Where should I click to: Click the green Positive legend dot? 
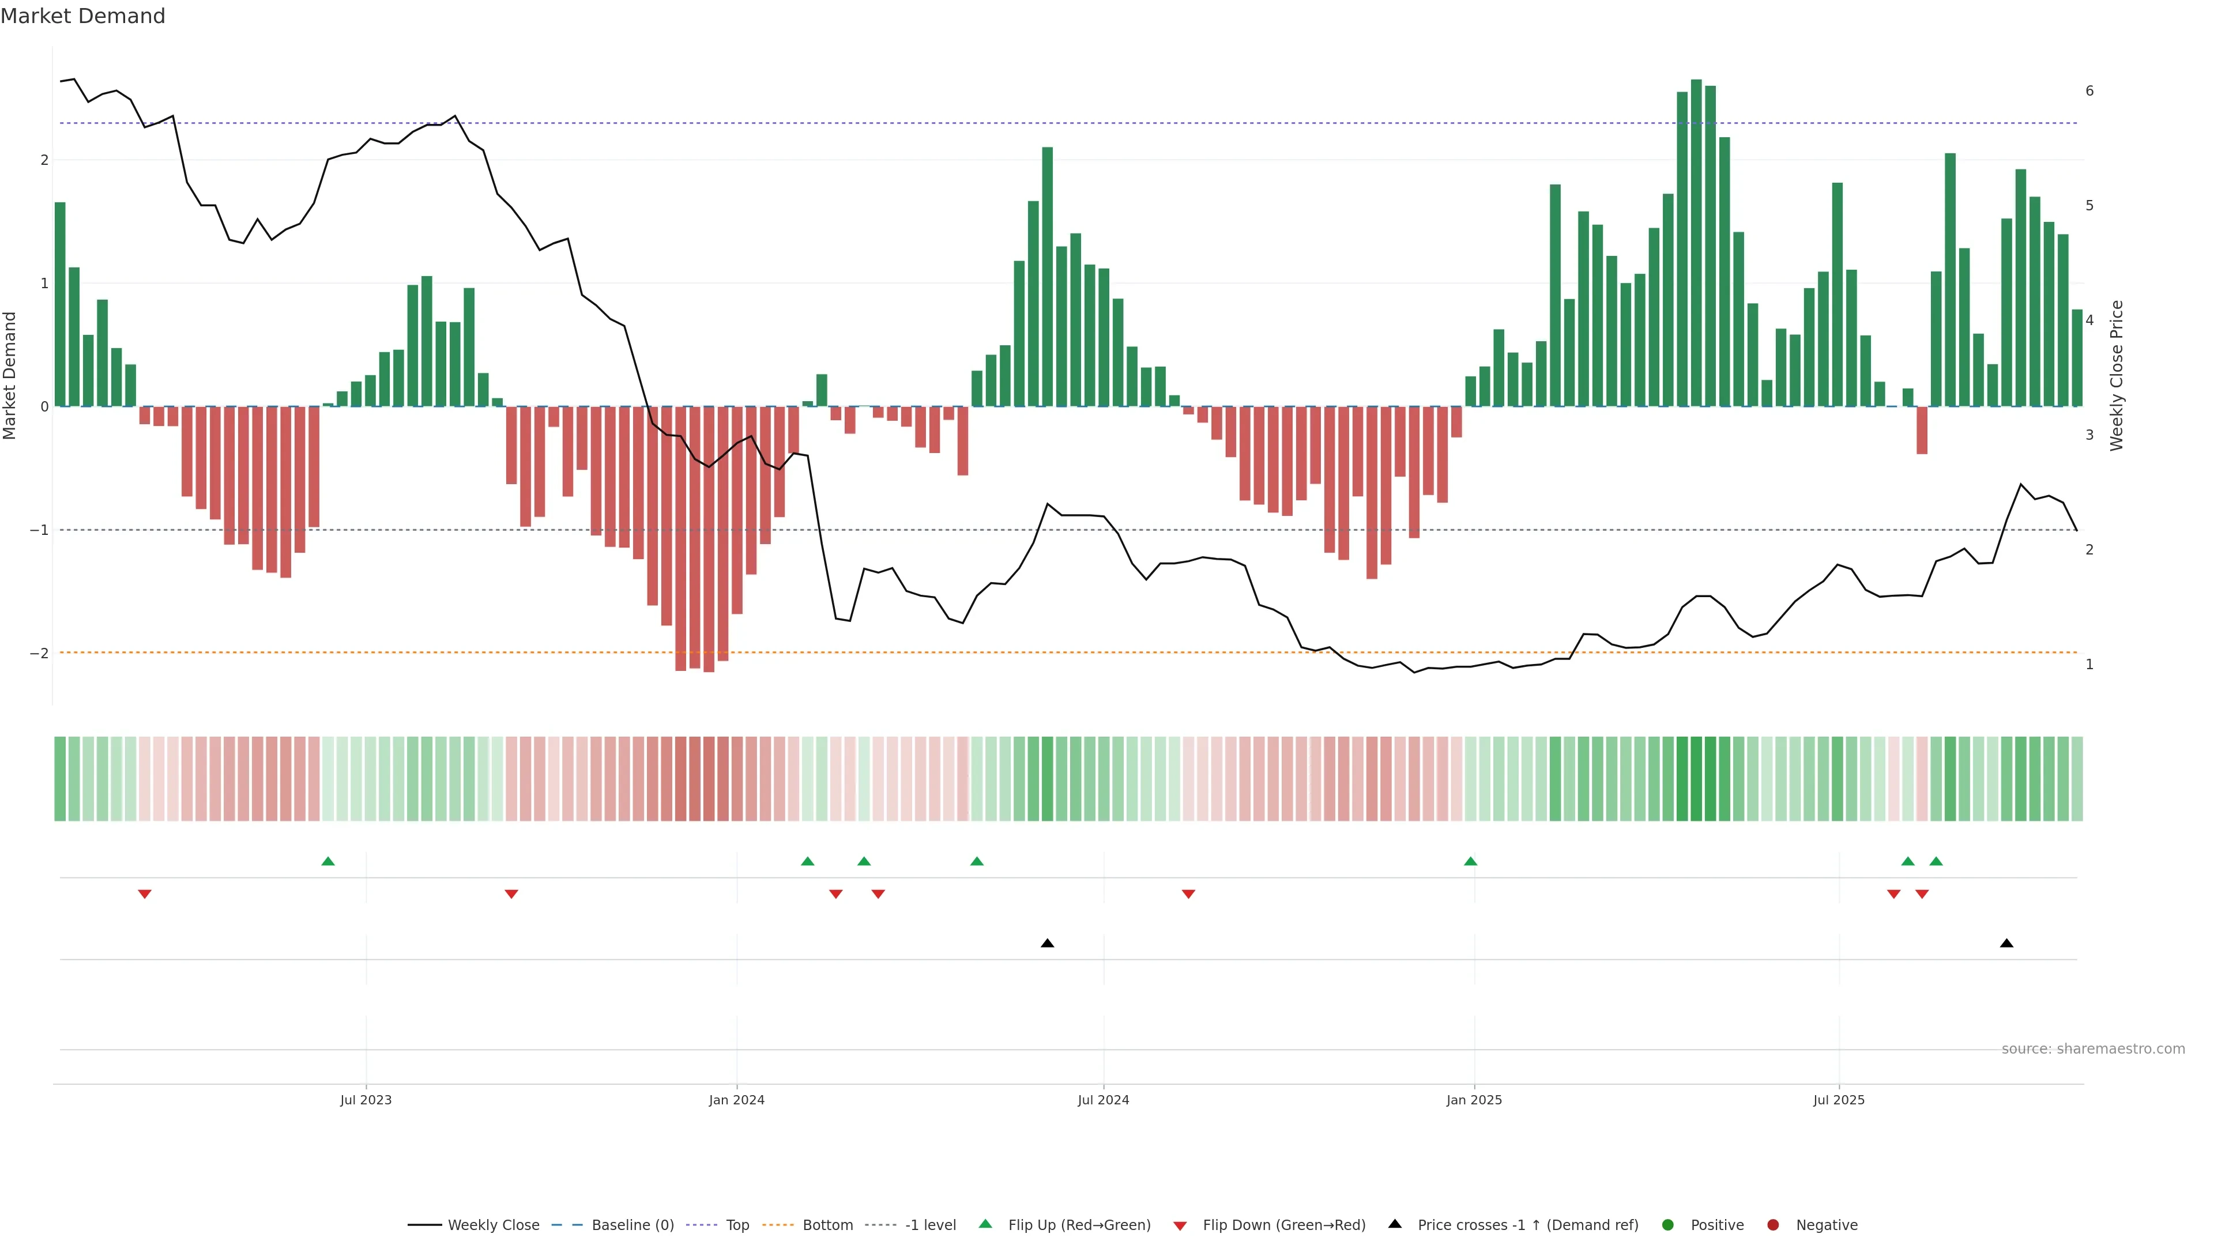[x=1668, y=1225]
